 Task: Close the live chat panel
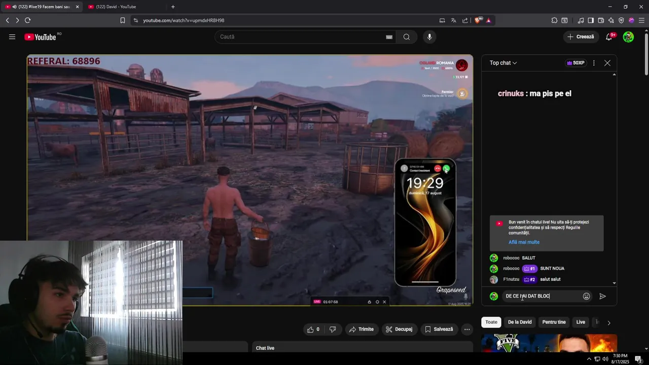[x=607, y=63]
